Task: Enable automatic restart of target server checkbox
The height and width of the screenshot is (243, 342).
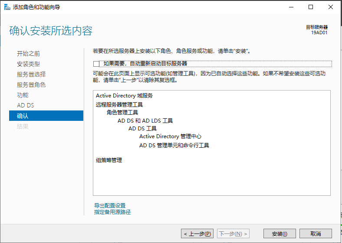Action: [96, 64]
